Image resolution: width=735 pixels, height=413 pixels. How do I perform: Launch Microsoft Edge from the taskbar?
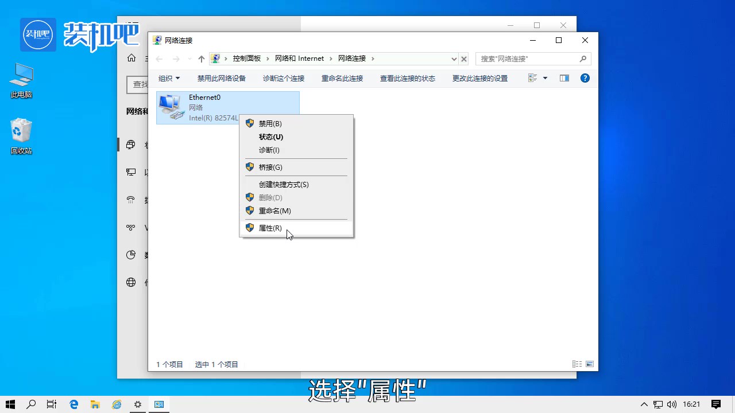pos(73,404)
